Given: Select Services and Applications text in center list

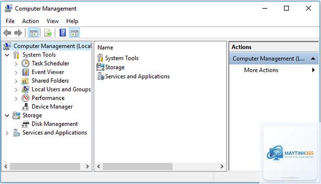Looking at the screenshot, I should [x=137, y=76].
